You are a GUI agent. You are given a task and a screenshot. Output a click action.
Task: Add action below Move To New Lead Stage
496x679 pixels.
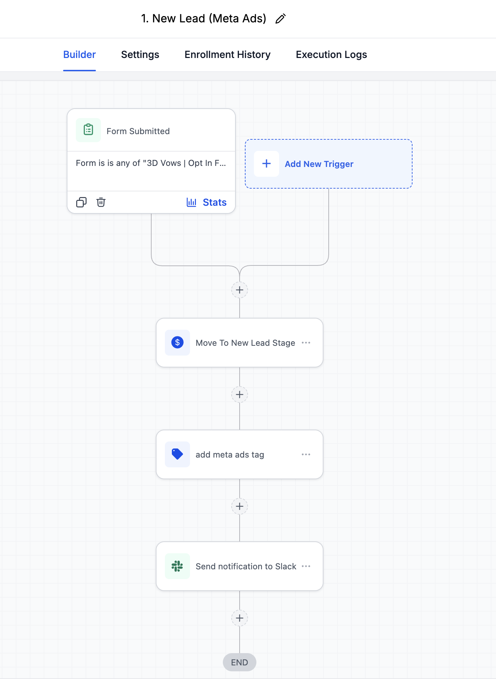point(240,395)
